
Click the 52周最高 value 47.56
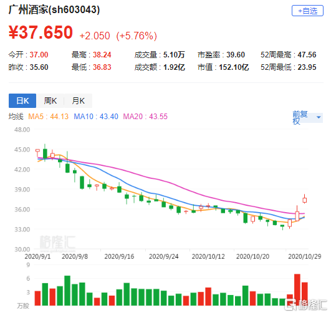pos(307,55)
